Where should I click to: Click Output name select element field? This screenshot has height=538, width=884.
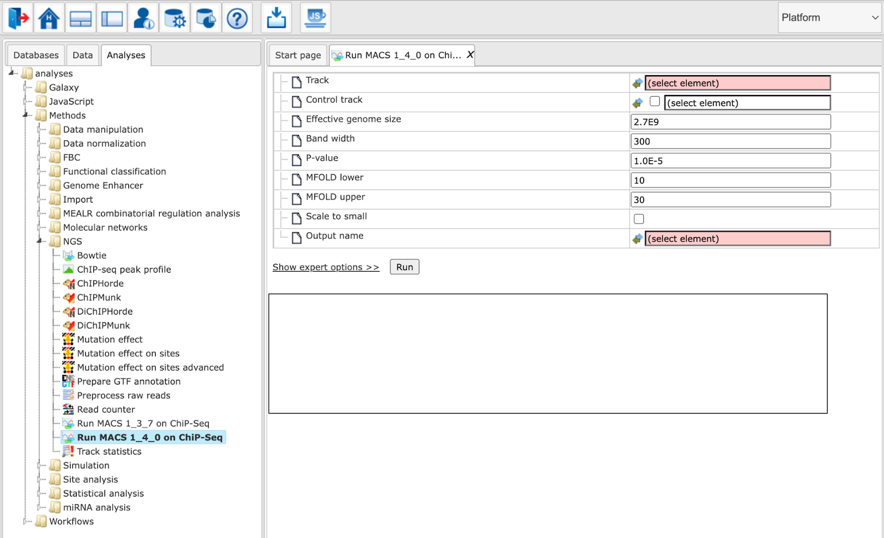click(738, 238)
